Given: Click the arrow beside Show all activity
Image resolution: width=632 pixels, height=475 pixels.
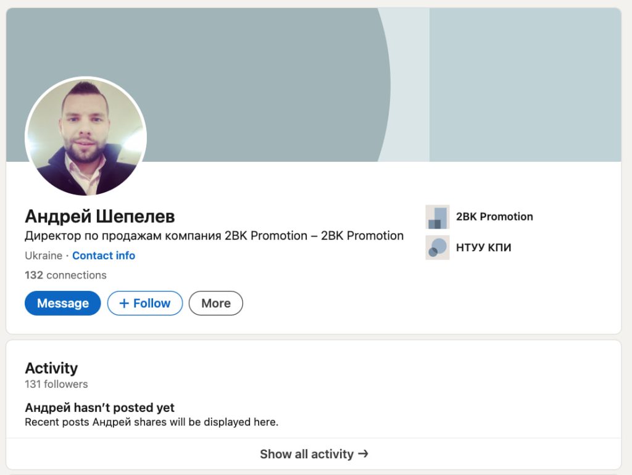Looking at the screenshot, I should [364, 454].
